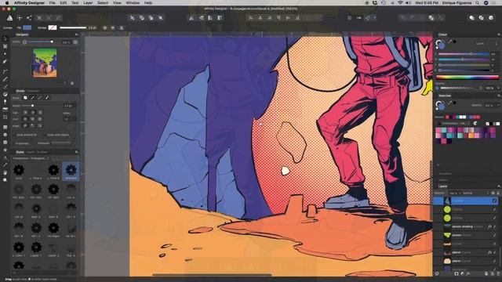Screen dimensions: 502x282
Task: Select the Artboard tool
Action: [5, 46]
